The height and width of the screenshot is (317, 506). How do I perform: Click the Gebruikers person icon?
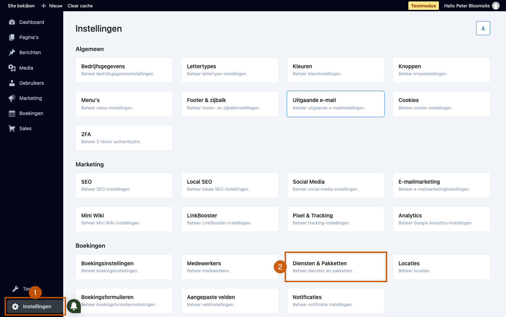pyautogui.click(x=12, y=83)
